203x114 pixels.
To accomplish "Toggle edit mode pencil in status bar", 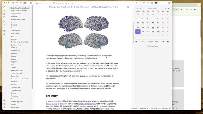I will point(147,109).
